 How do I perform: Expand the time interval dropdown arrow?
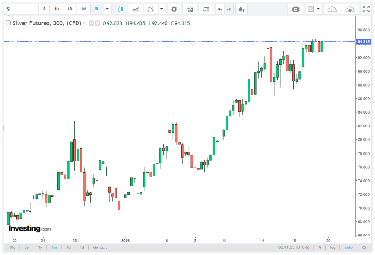(107, 9)
